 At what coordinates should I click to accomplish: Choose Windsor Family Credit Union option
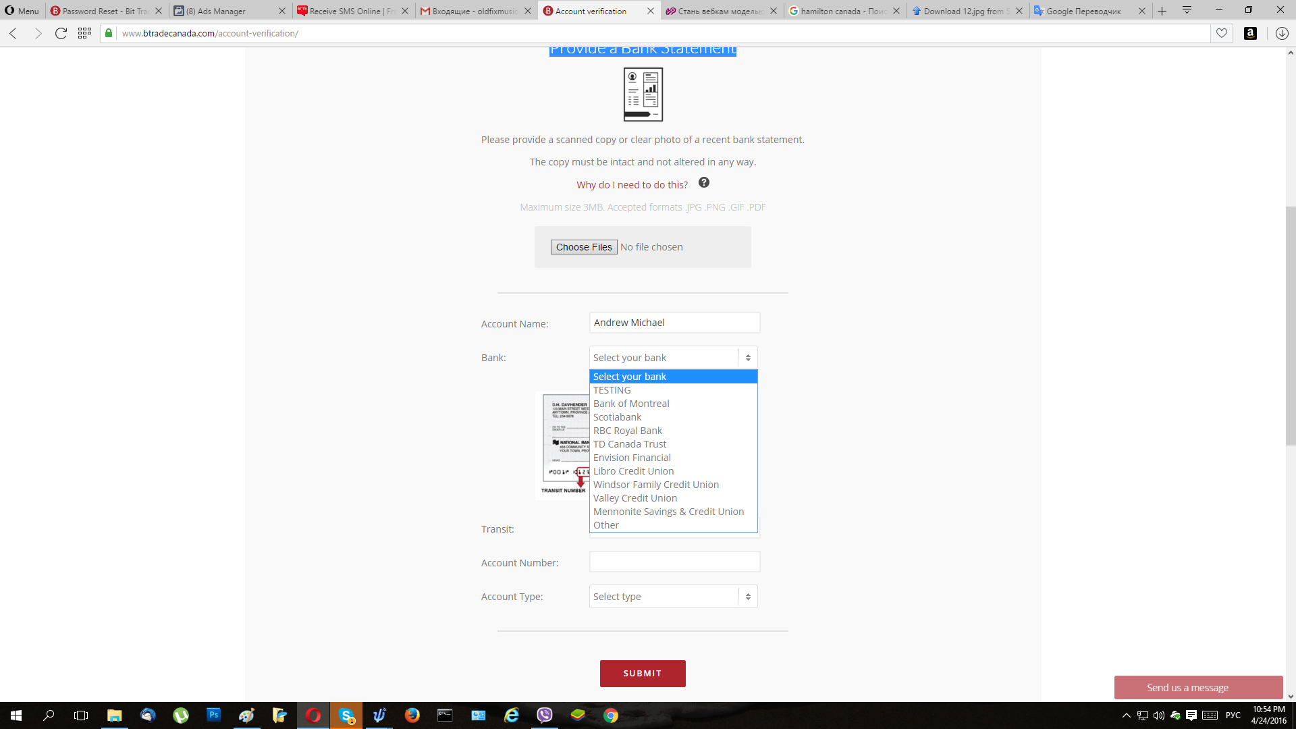(x=674, y=485)
